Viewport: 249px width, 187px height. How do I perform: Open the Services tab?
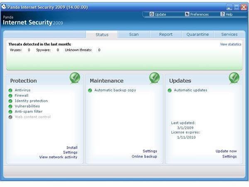pyautogui.click(x=229, y=34)
